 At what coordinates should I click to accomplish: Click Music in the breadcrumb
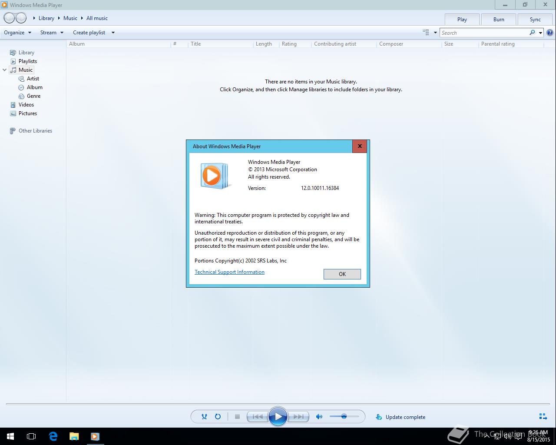click(70, 18)
